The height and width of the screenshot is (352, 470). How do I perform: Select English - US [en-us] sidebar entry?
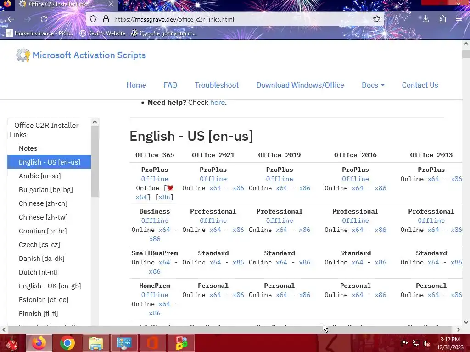pyautogui.click(x=49, y=162)
